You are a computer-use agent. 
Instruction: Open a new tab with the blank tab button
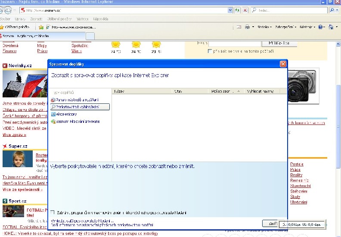pos(90,36)
